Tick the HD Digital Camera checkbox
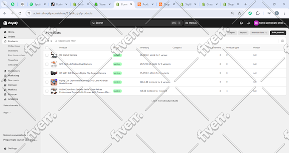289x153 pixels. [x=47, y=55]
